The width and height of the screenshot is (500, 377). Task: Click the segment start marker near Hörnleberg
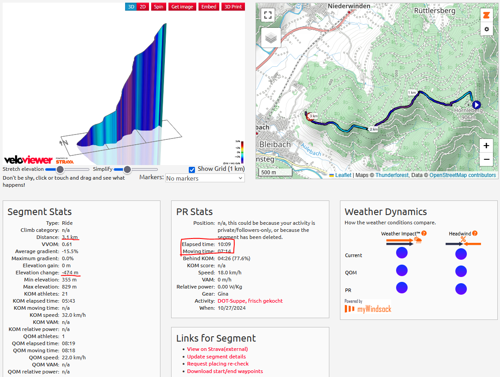[476, 105]
